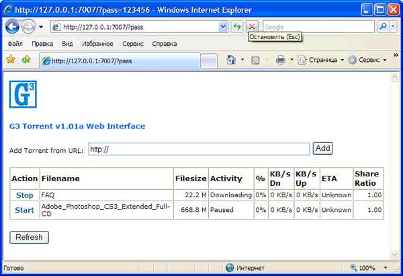Open the Страница toolbar menu
This screenshot has width=403, height=276.
coord(321,60)
